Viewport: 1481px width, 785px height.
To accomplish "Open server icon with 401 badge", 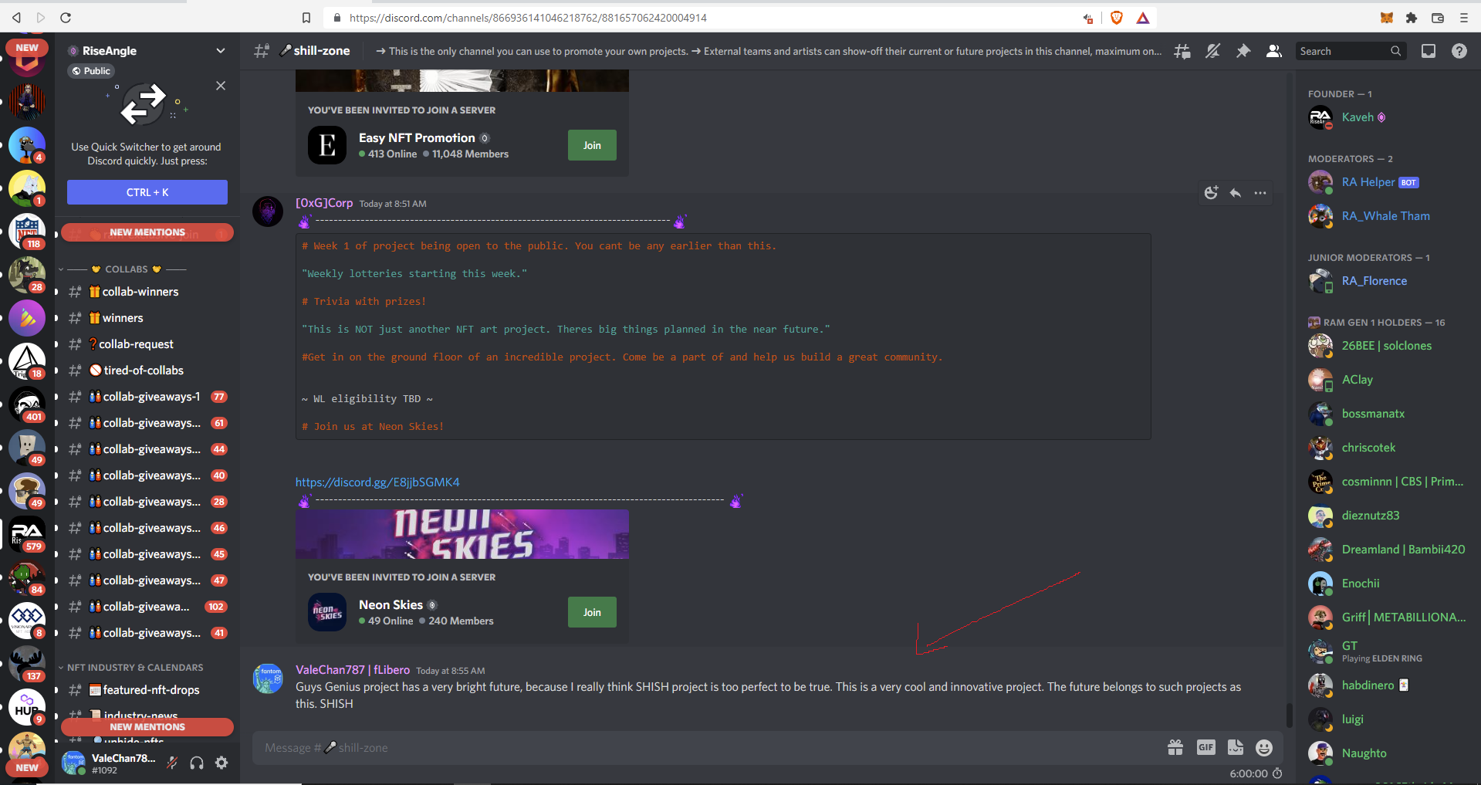I will point(27,404).
